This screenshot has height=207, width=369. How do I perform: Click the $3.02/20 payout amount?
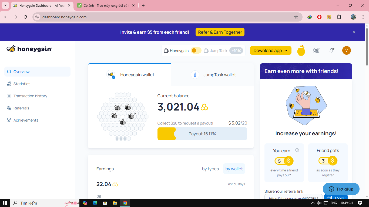tap(238, 123)
